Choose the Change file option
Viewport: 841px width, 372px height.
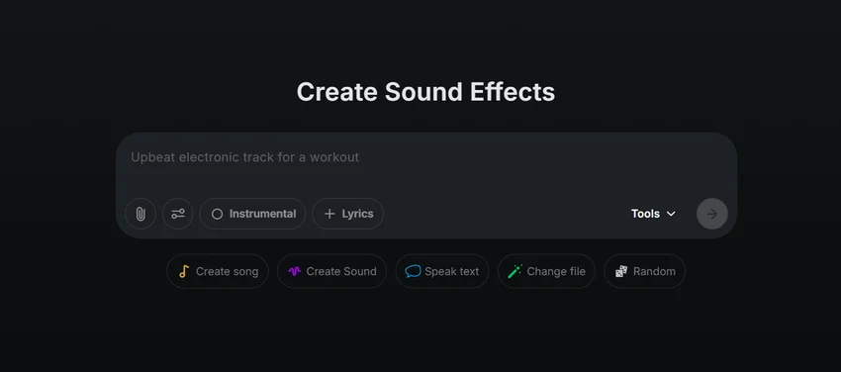pyautogui.click(x=546, y=271)
